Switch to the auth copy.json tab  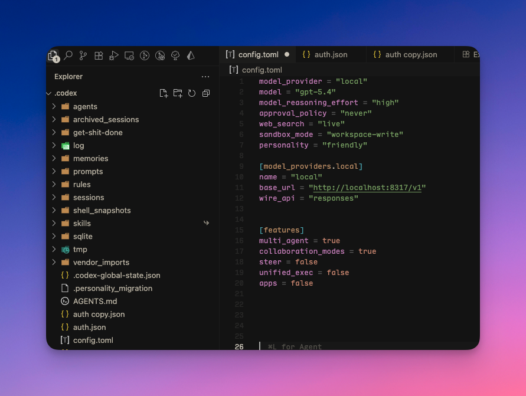410,54
